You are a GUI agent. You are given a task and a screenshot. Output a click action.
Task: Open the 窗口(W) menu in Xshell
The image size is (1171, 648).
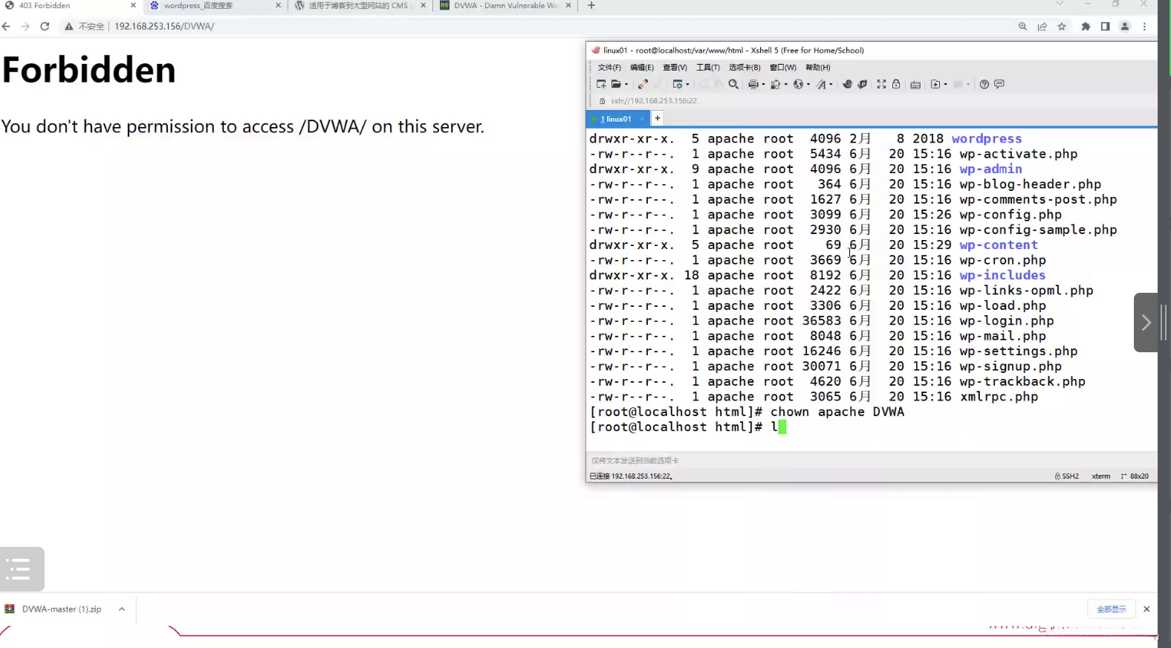pyautogui.click(x=782, y=68)
